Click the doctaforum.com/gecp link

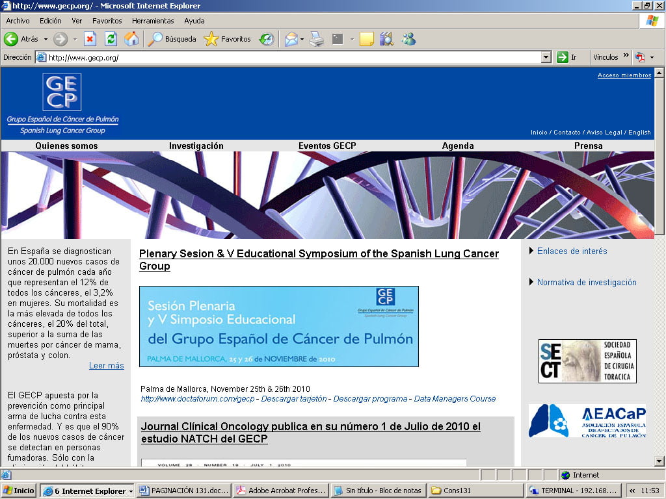point(198,399)
